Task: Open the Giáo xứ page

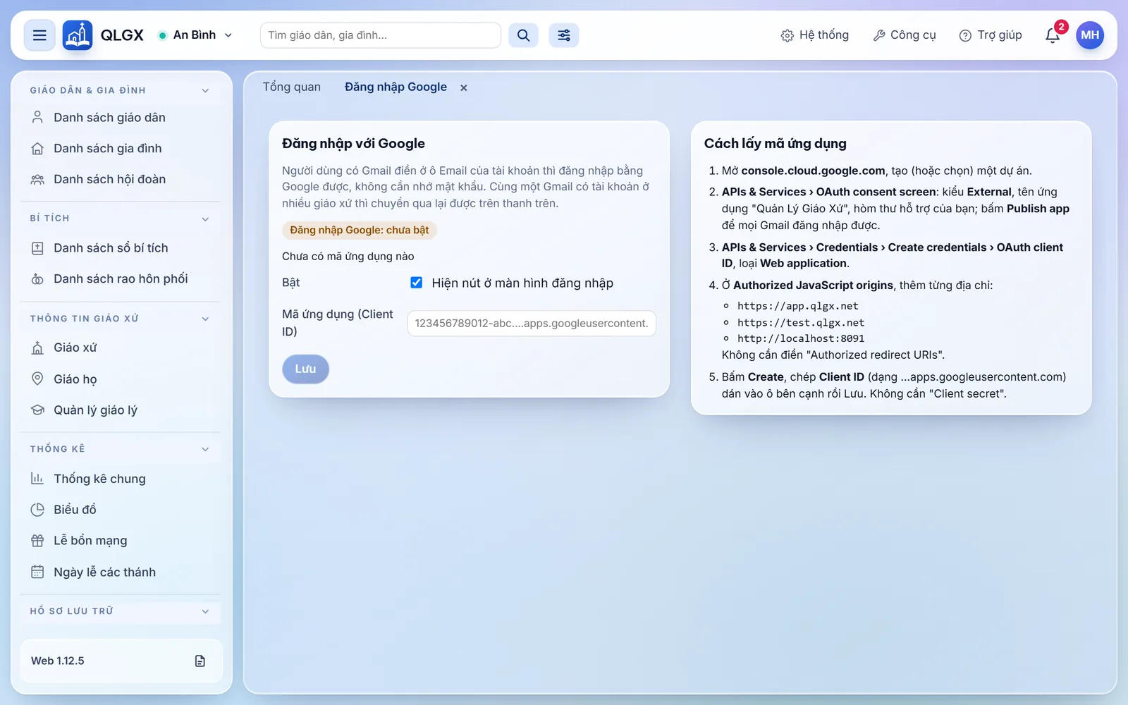Action: (x=121, y=348)
